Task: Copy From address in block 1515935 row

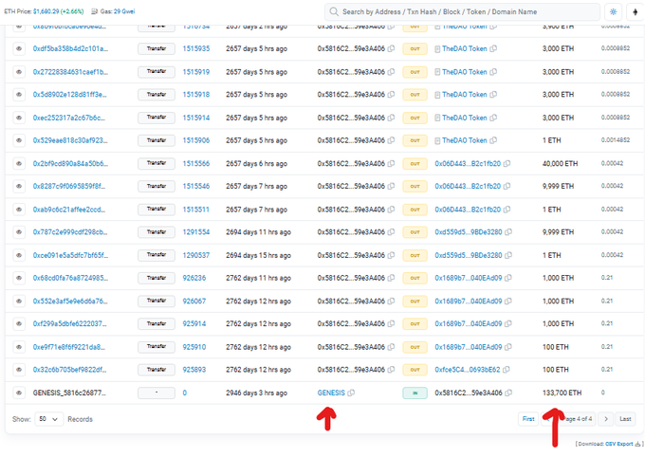Action: tap(391, 48)
